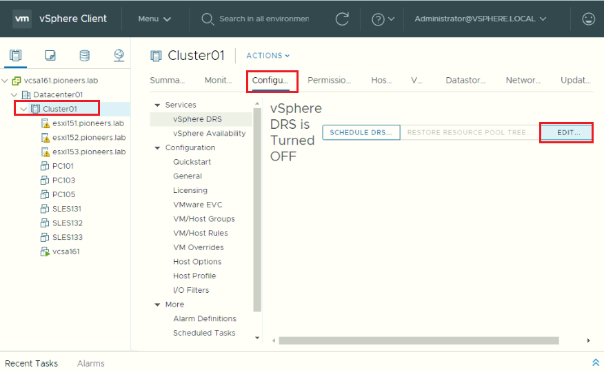The image size is (604, 370).
Task: Open Licensing configuration page
Action: click(x=190, y=191)
